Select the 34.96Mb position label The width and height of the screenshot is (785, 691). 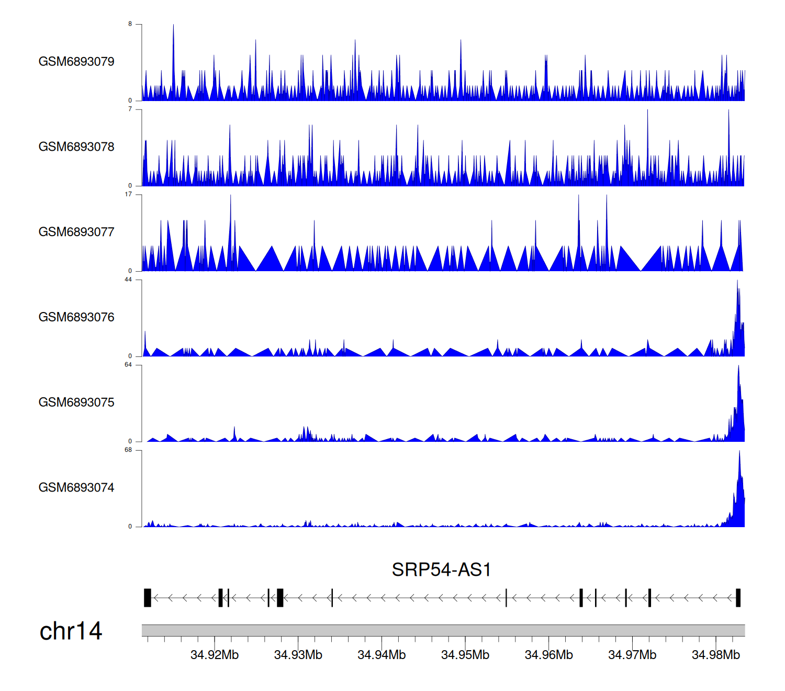coord(549,655)
